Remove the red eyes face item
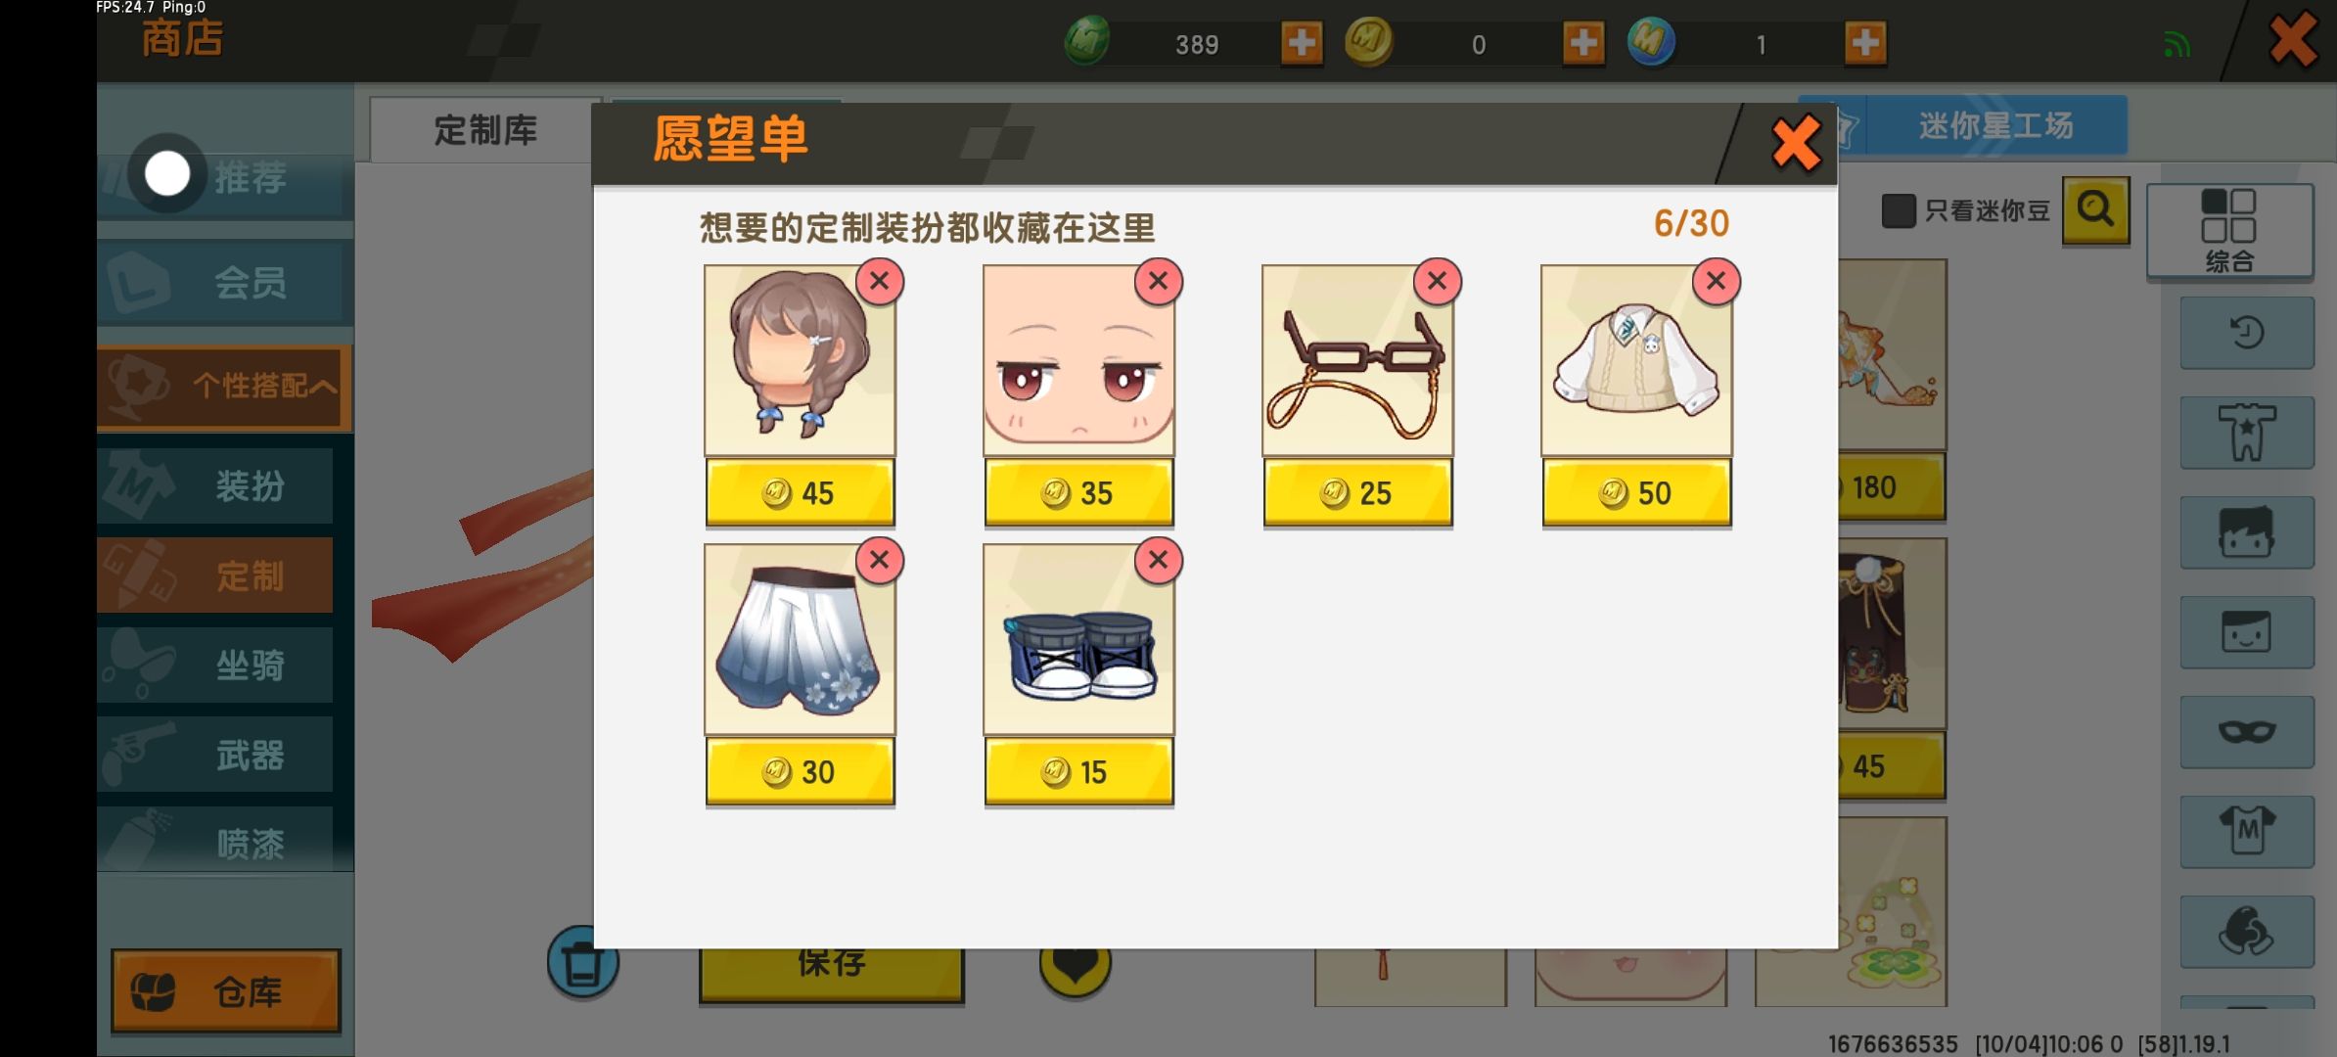Viewport: 2337px width, 1057px height. (x=1158, y=282)
